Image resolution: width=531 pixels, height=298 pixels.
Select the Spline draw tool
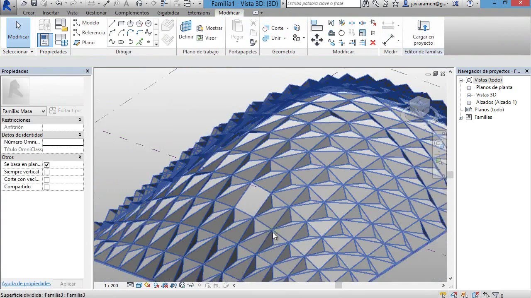pos(112,42)
